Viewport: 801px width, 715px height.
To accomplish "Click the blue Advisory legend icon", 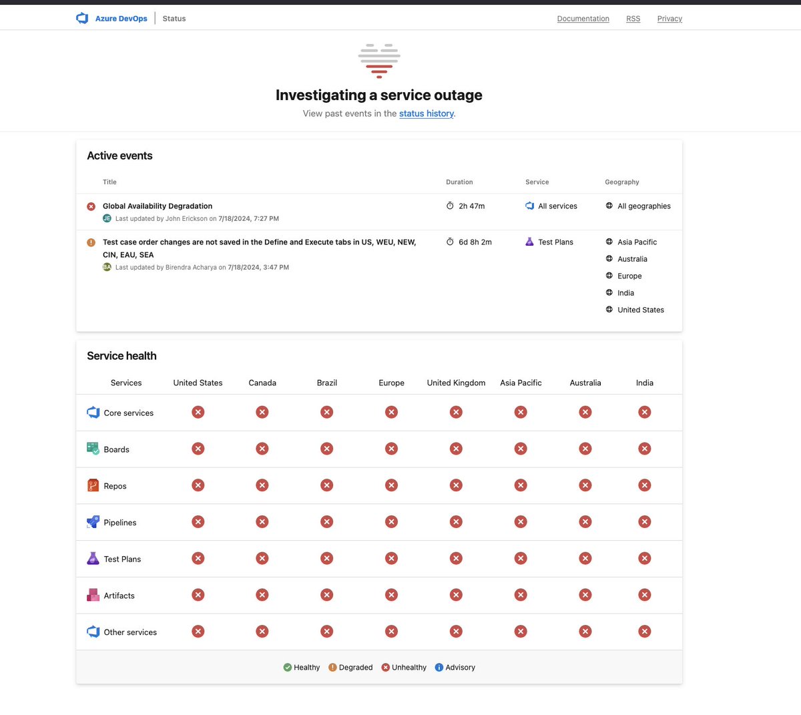I will (439, 667).
